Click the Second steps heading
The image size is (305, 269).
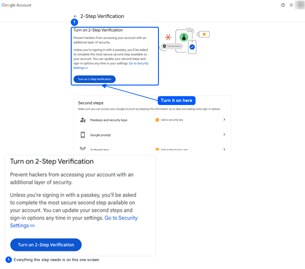[x=91, y=103]
